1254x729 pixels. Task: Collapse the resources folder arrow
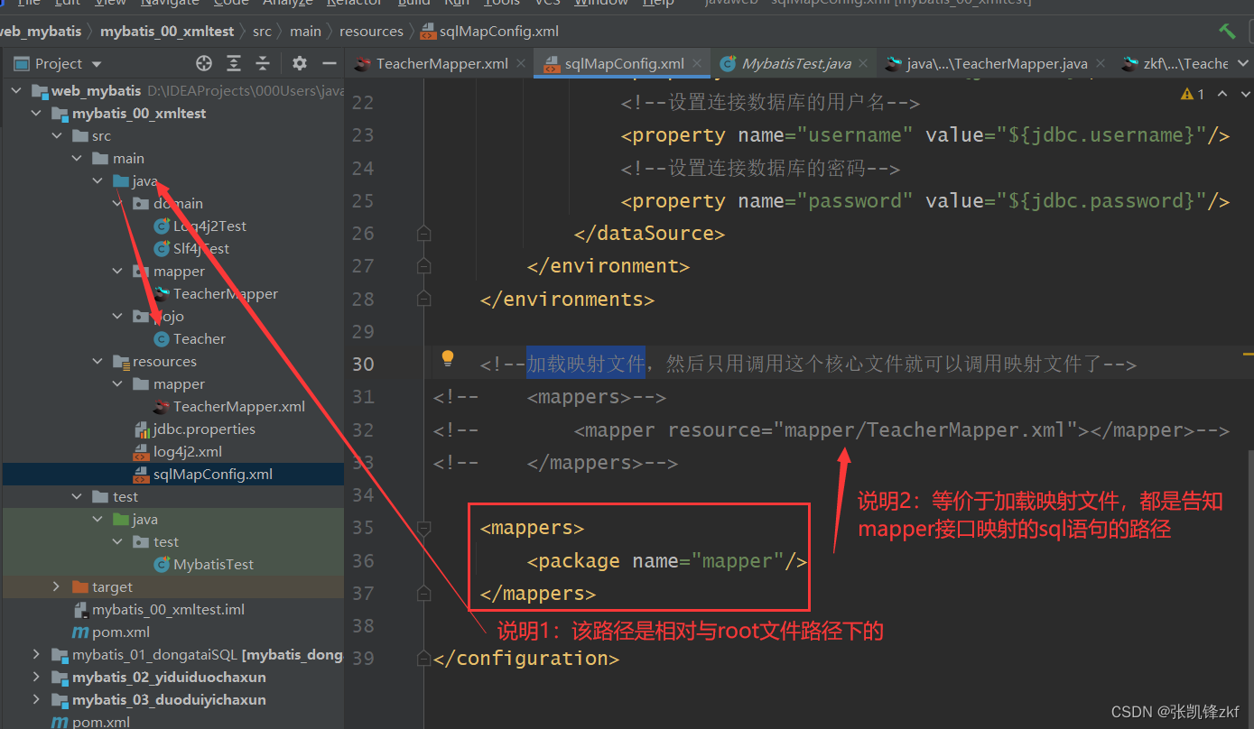pyautogui.click(x=98, y=361)
